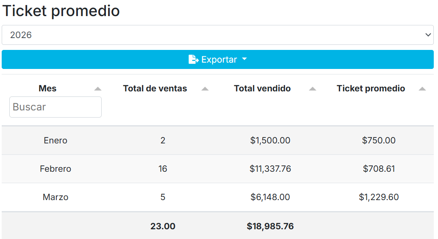Click sort arrow beside Mes column

pyautogui.click(x=98, y=89)
